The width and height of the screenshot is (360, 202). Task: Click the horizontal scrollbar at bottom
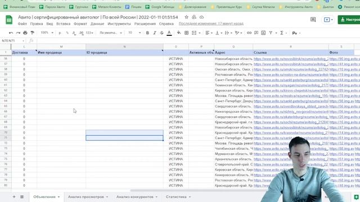click(195, 190)
